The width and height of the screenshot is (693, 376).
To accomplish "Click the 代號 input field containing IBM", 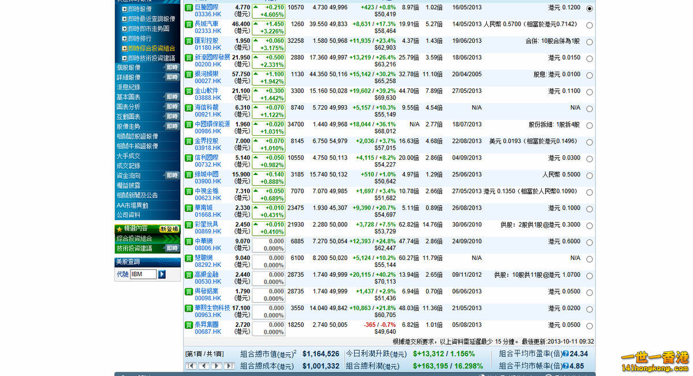I will [x=143, y=274].
